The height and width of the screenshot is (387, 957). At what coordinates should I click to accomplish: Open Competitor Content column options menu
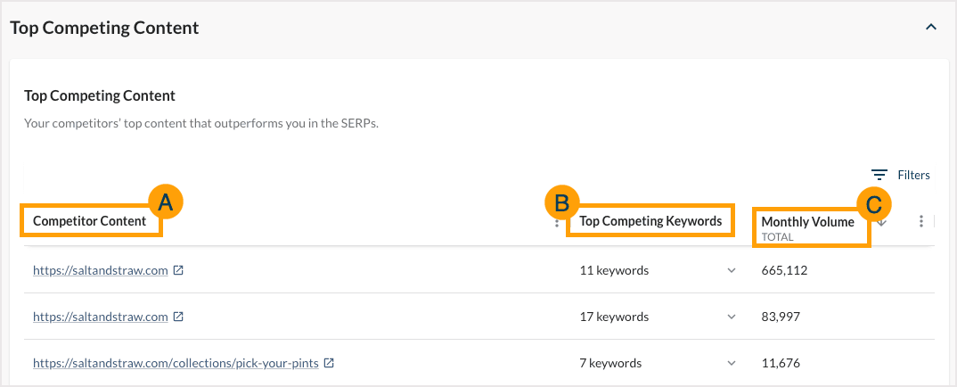click(x=557, y=222)
